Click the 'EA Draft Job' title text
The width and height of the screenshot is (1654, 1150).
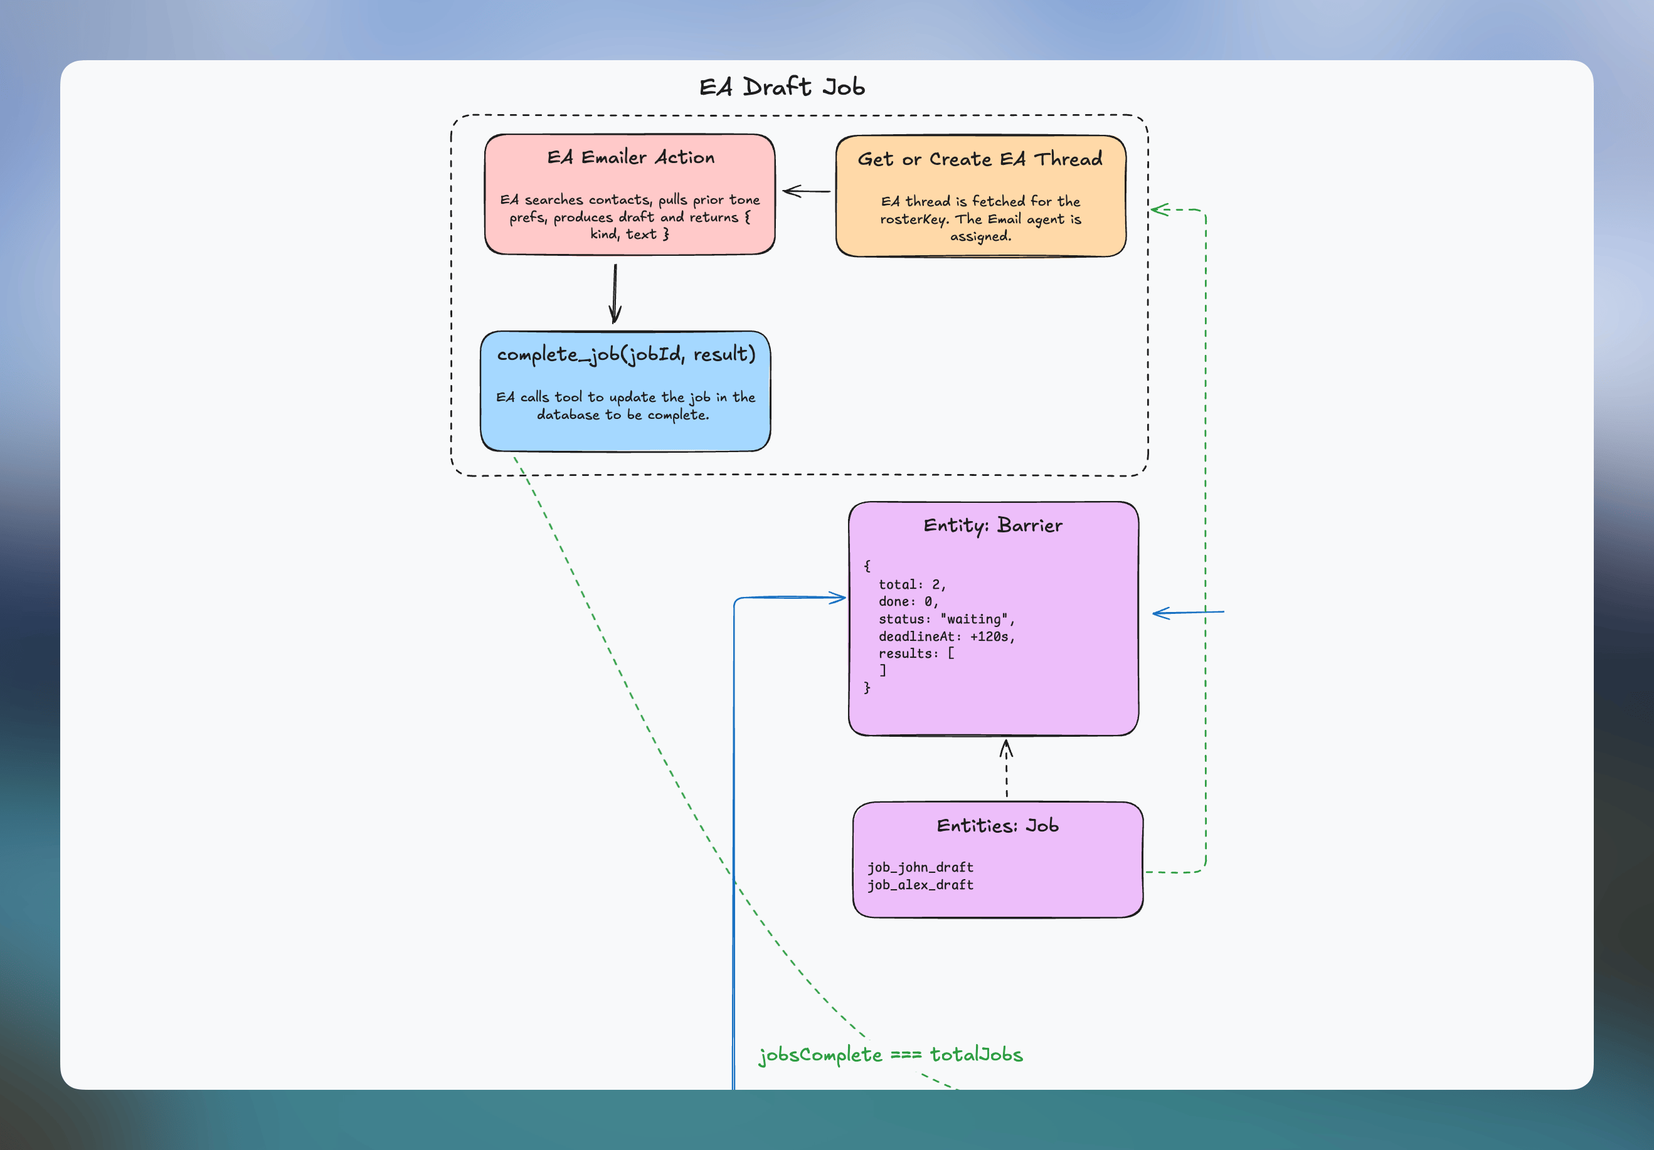coord(782,87)
